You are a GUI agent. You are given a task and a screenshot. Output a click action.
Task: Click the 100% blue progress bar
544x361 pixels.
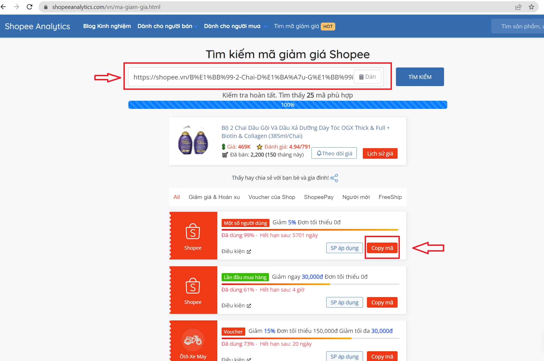point(288,105)
